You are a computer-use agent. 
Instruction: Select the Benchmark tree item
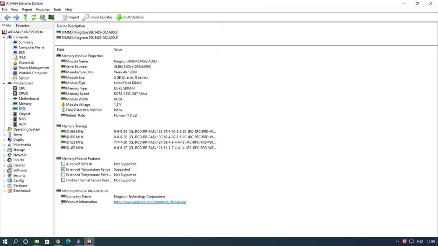[x=22, y=191]
